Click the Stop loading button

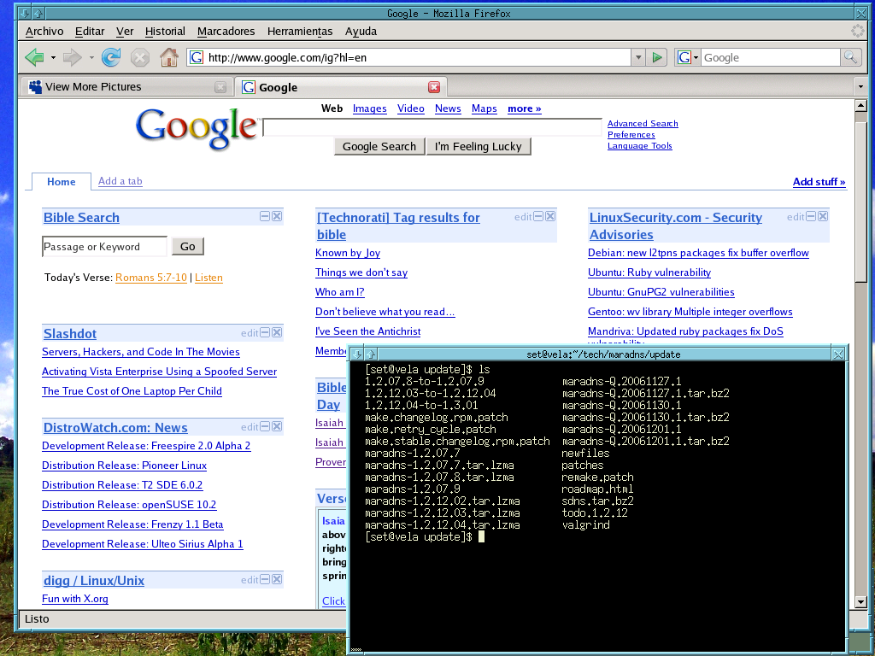[140, 57]
